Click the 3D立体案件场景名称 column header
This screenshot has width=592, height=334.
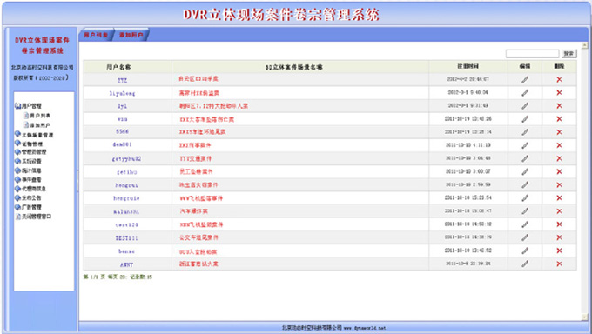point(293,67)
